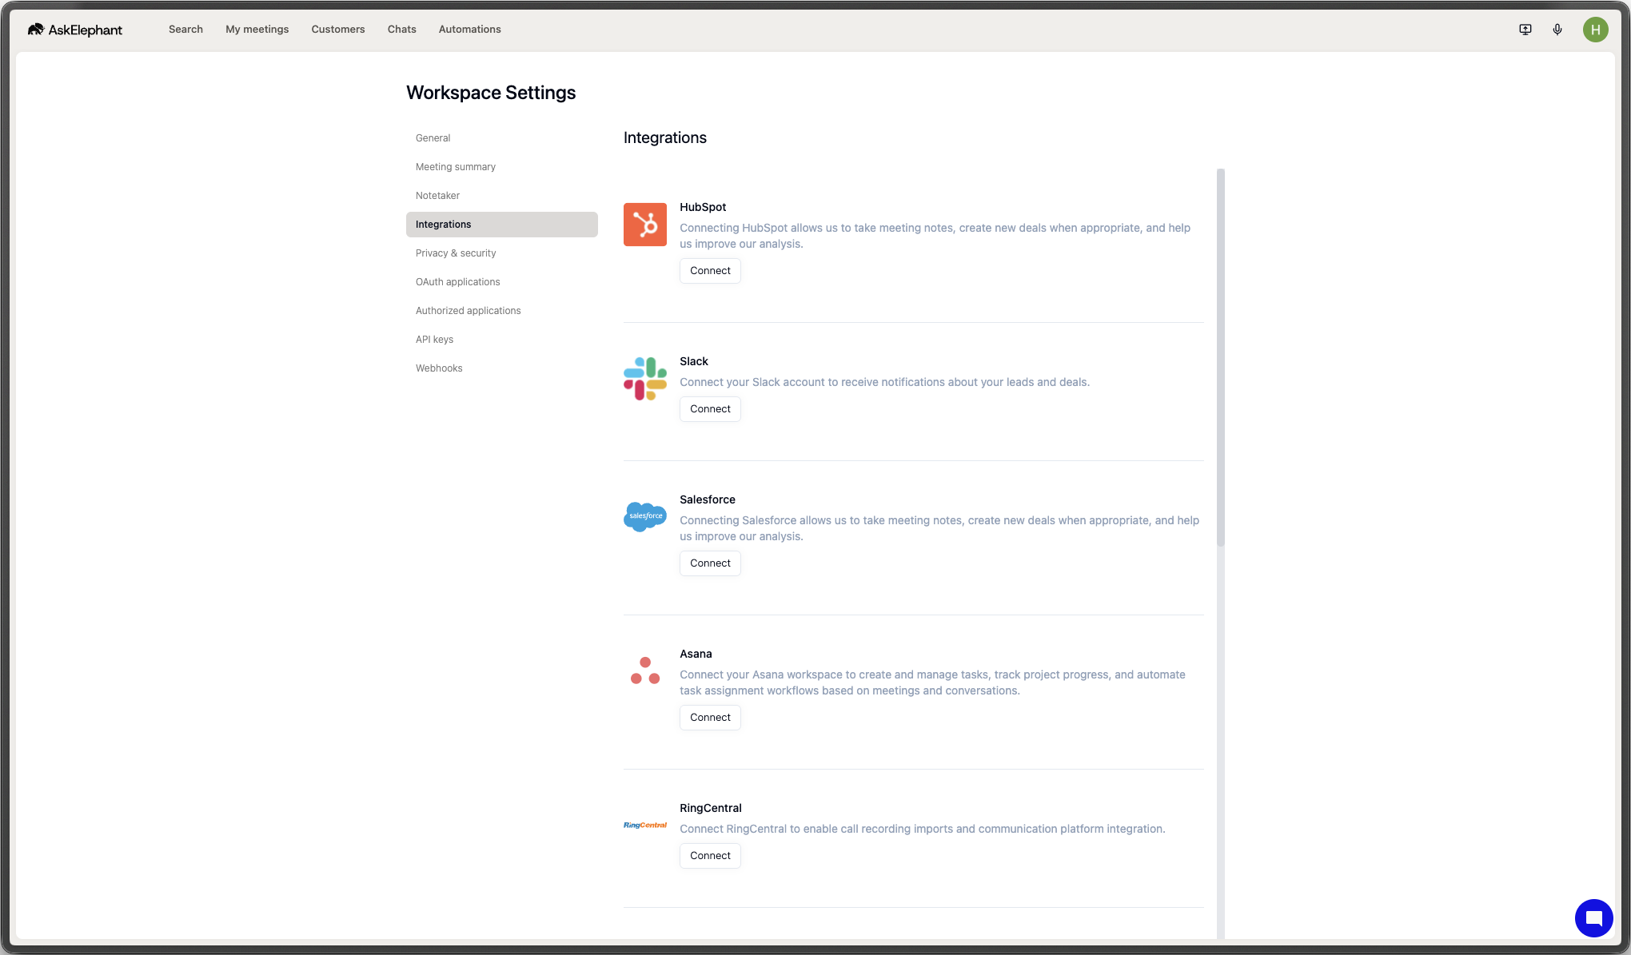The image size is (1631, 955).
Task: Open Meeting summary settings
Action: [502, 167]
